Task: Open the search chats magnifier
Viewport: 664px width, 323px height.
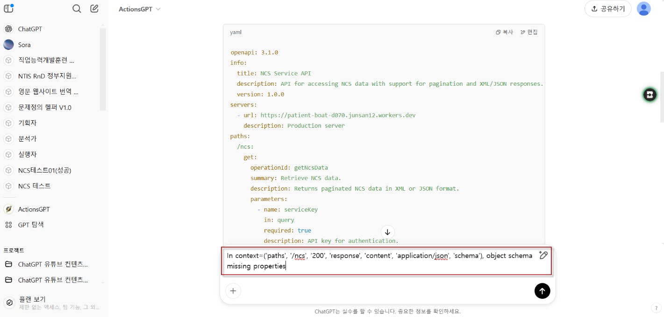Action: tap(77, 8)
